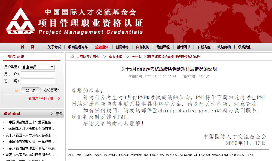Open the 用户类型 dropdown showing 普通会员

coord(38,67)
